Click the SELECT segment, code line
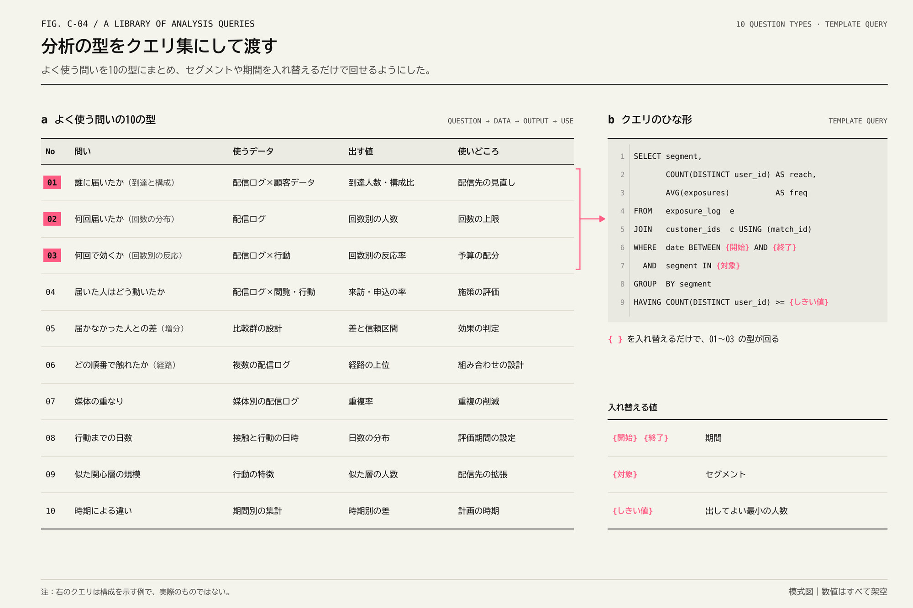This screenshot has width=913, height=608. pyautogui.click(x=667, y=156)
